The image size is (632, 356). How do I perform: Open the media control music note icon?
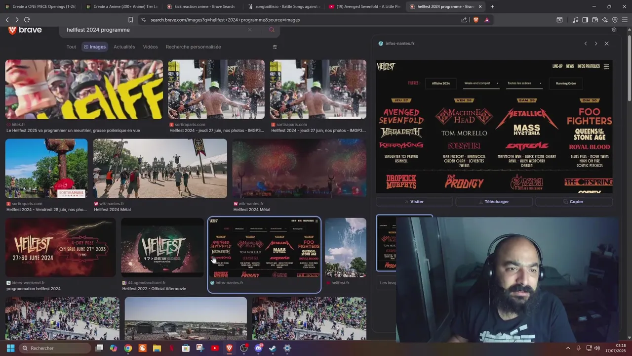point(575,20)
